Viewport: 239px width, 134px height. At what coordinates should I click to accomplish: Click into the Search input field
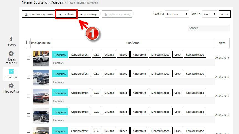coord(209,28)
